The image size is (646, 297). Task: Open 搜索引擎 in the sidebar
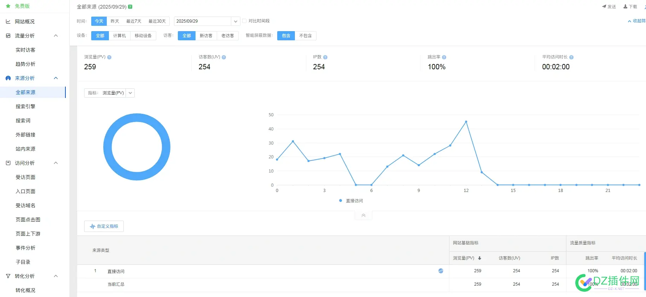point(25,106)
